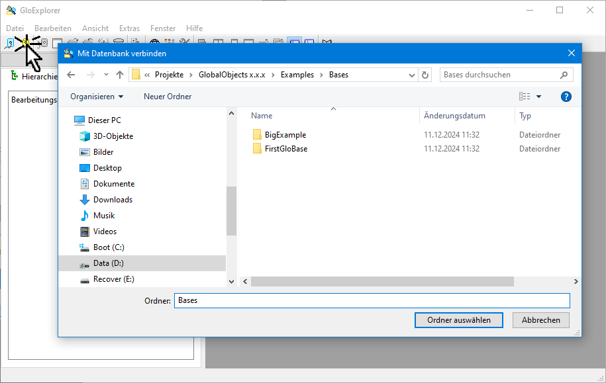Image resolution: width=606 pixels, height=383 pixels.
Task: Navigate to Examples in breadcrumb
Action: (x=297, y=75)
